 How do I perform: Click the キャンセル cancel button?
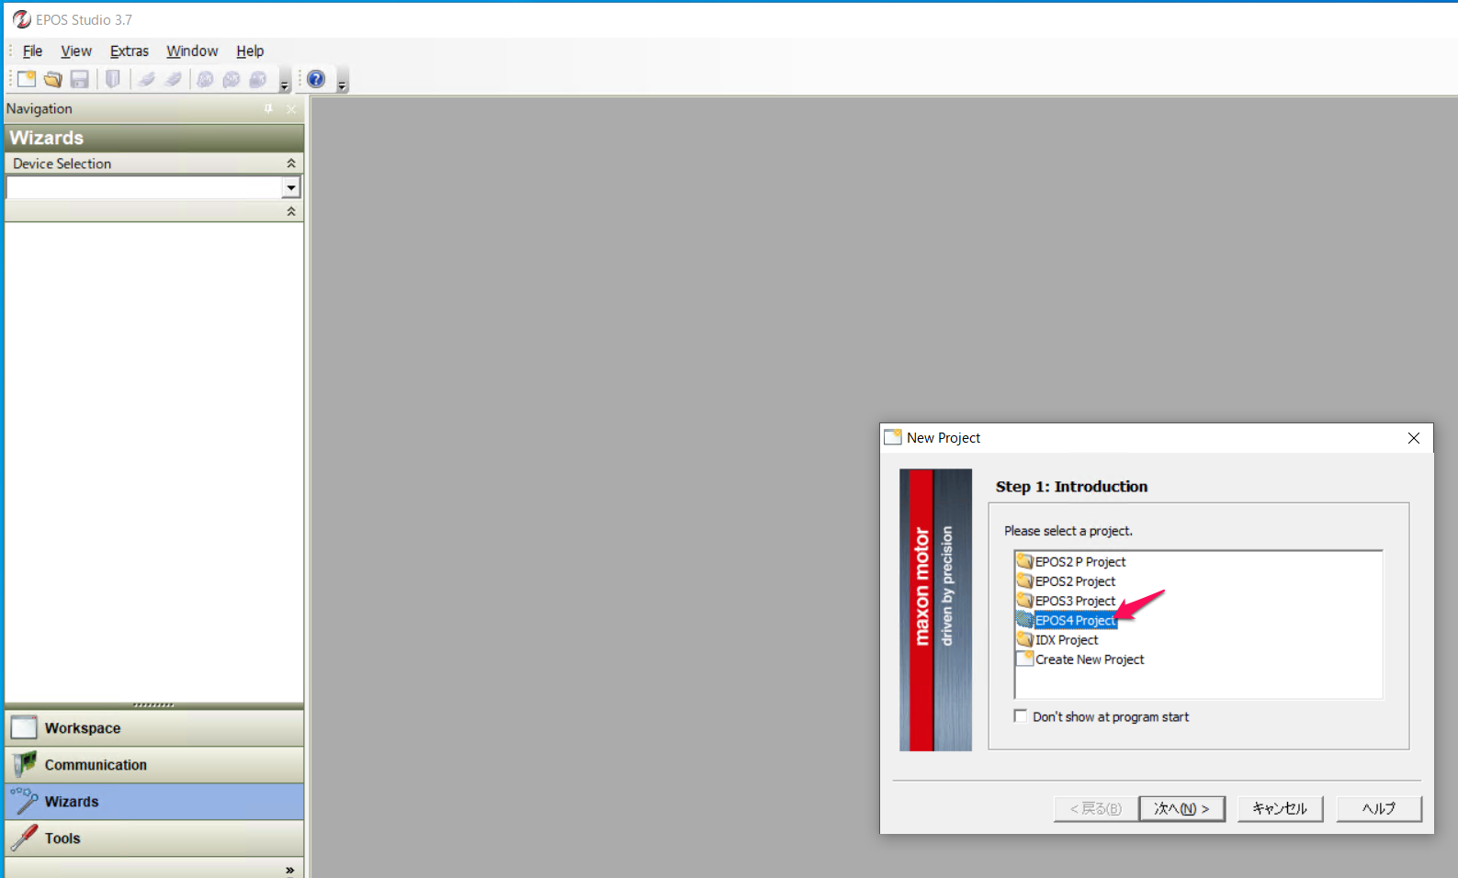[x=1280, y=808]
